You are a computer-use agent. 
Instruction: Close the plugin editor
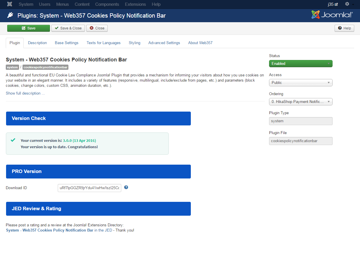pos(97,28)
